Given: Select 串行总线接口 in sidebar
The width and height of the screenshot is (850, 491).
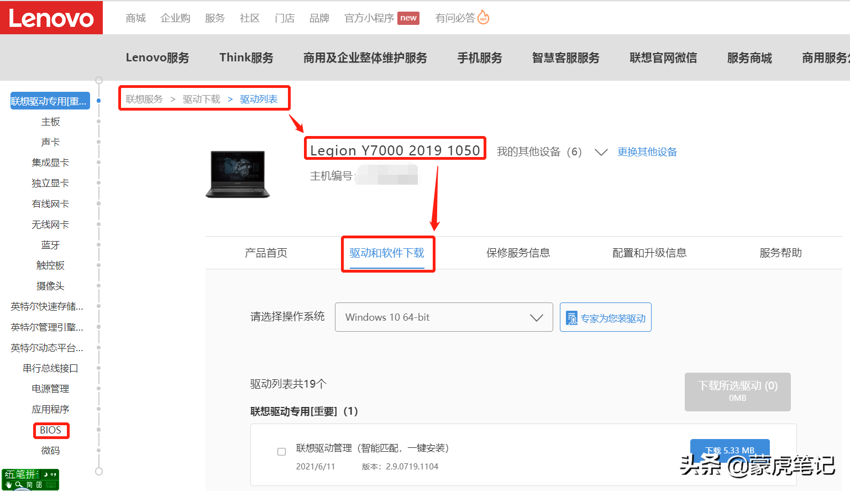Looking at the screenshot, I should point(50,368).
